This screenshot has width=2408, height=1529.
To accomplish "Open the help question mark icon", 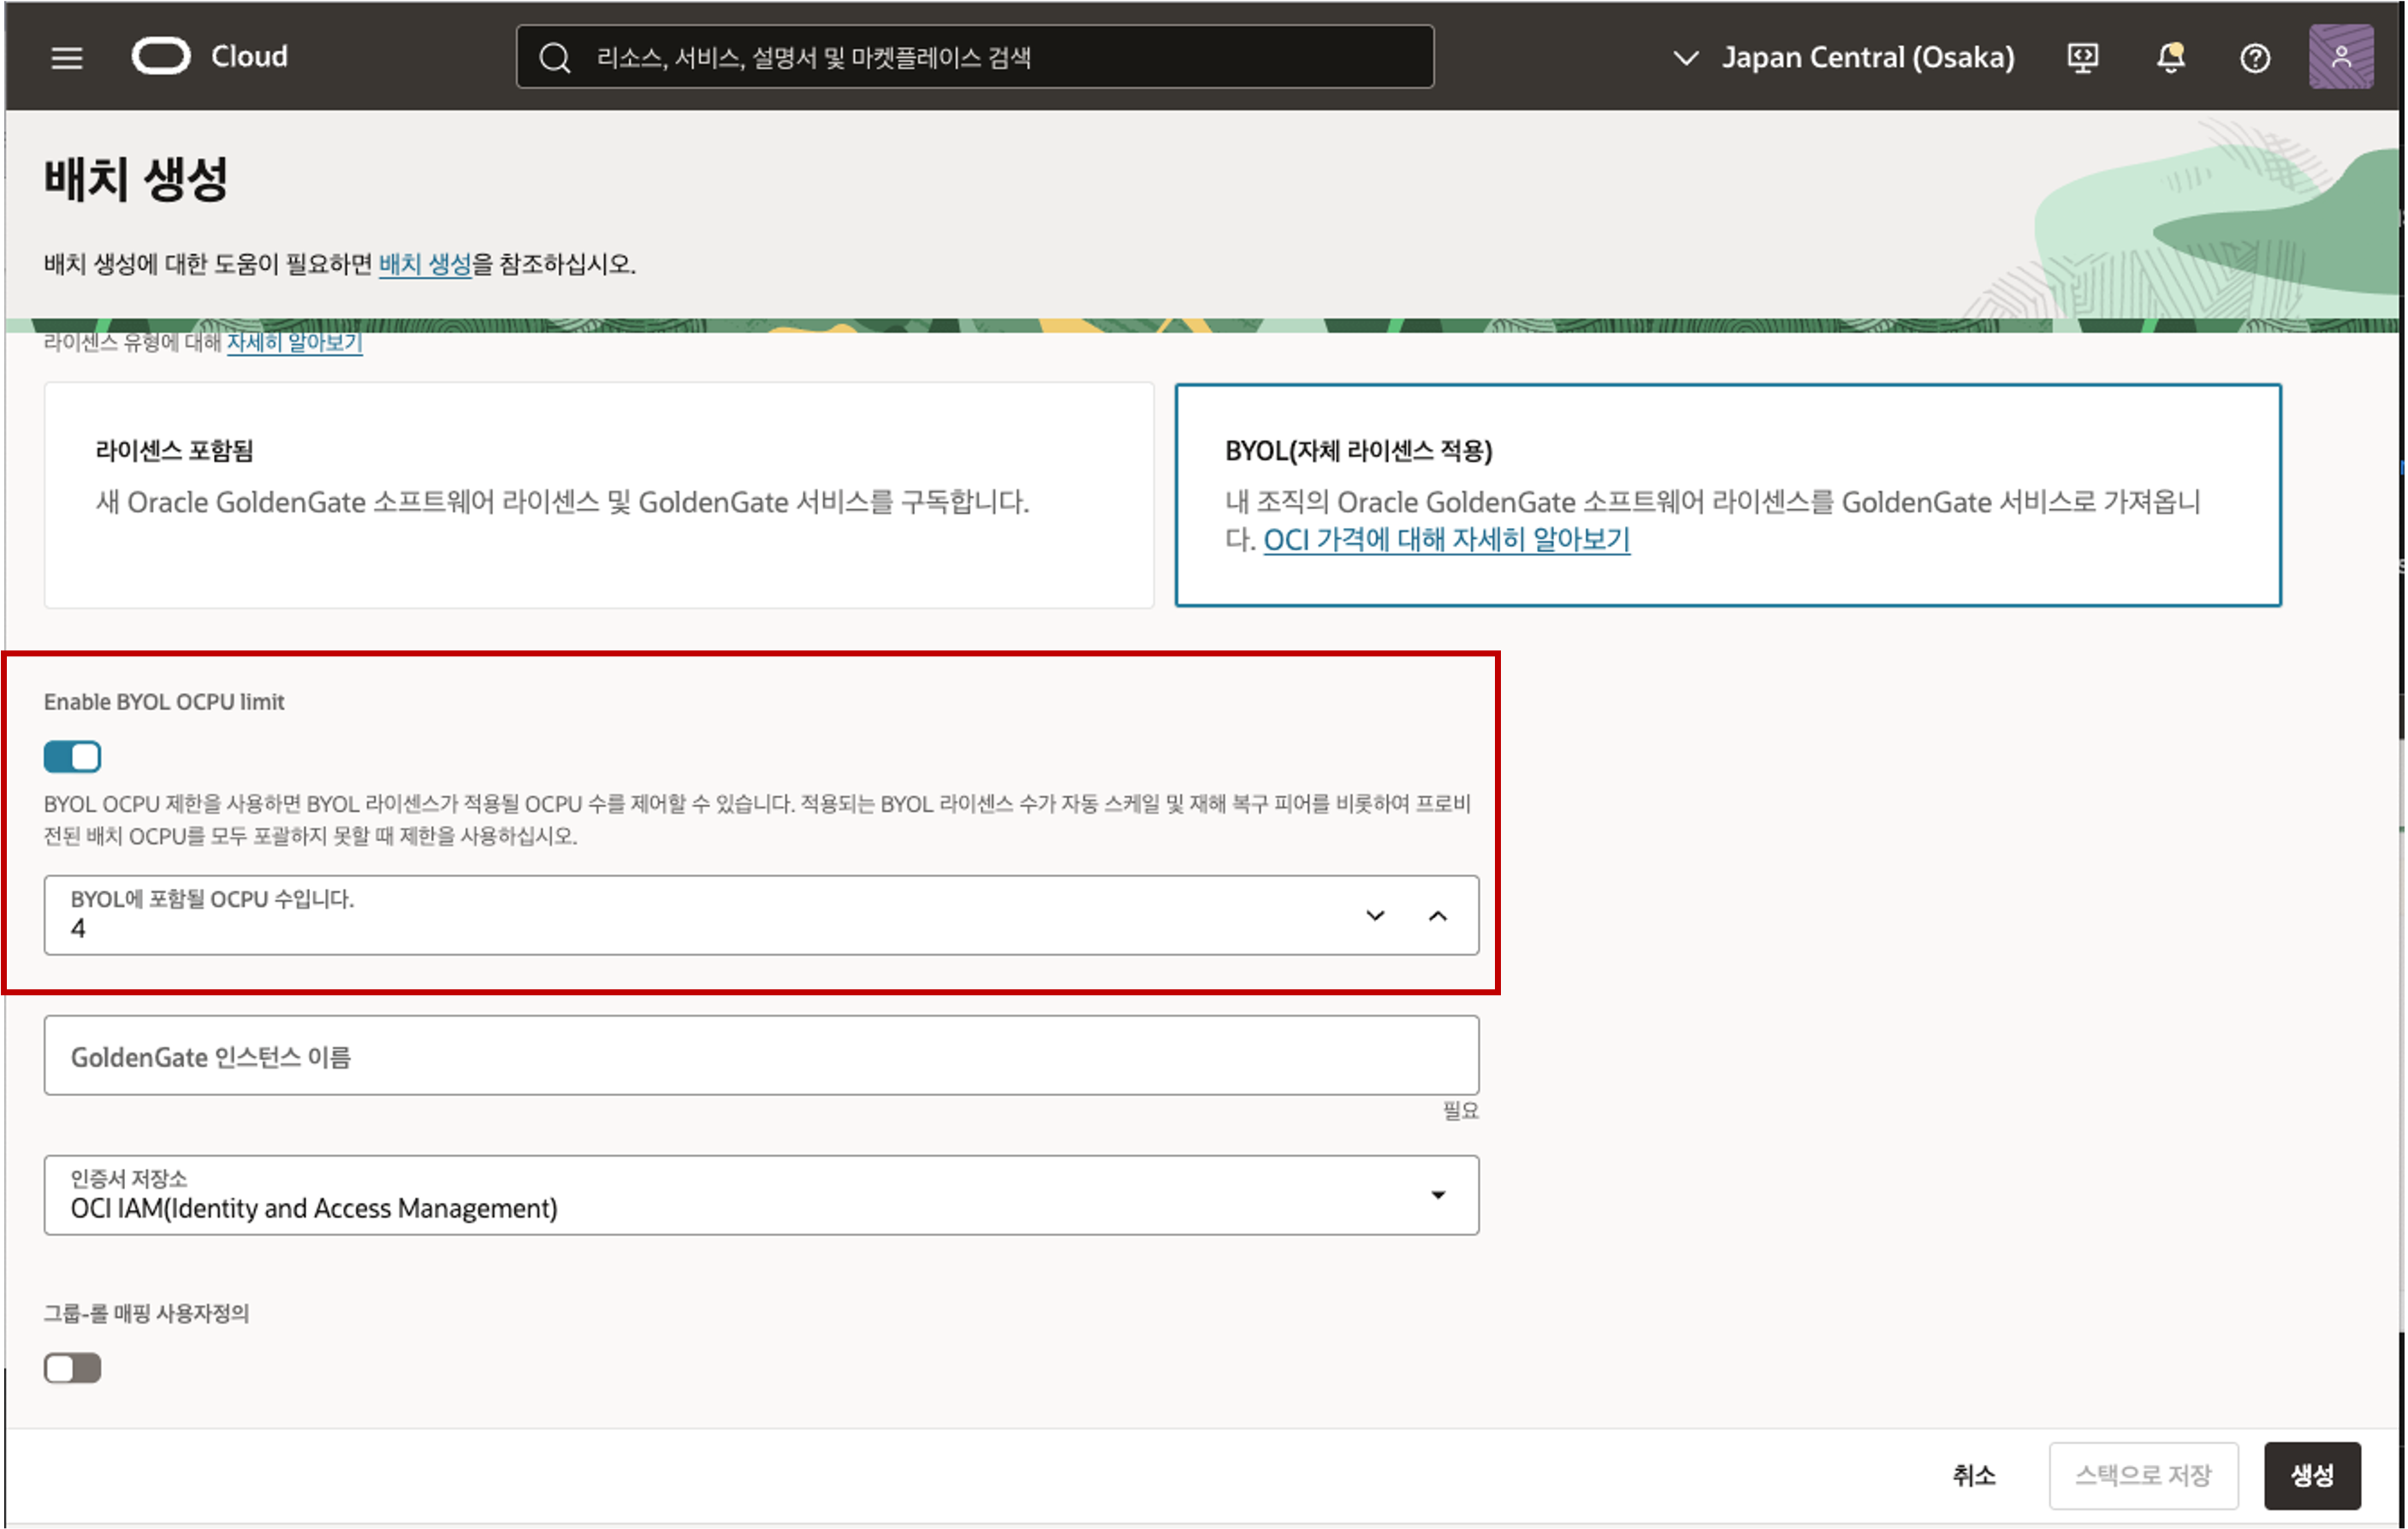I will click(2255, 58).
